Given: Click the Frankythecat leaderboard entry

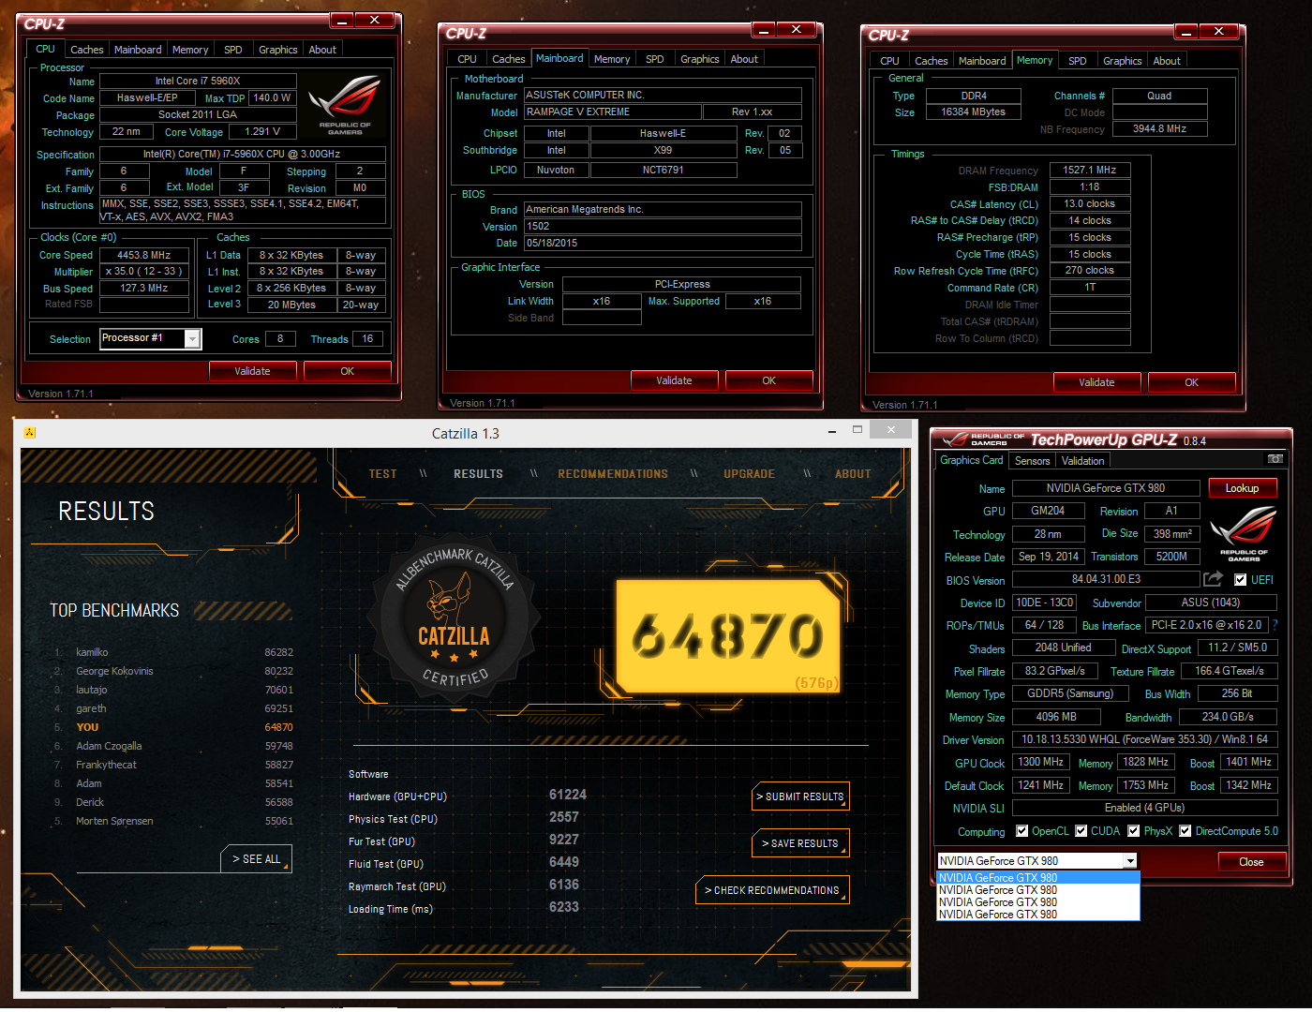Looking at the screenshot, I should pos(173,765).
